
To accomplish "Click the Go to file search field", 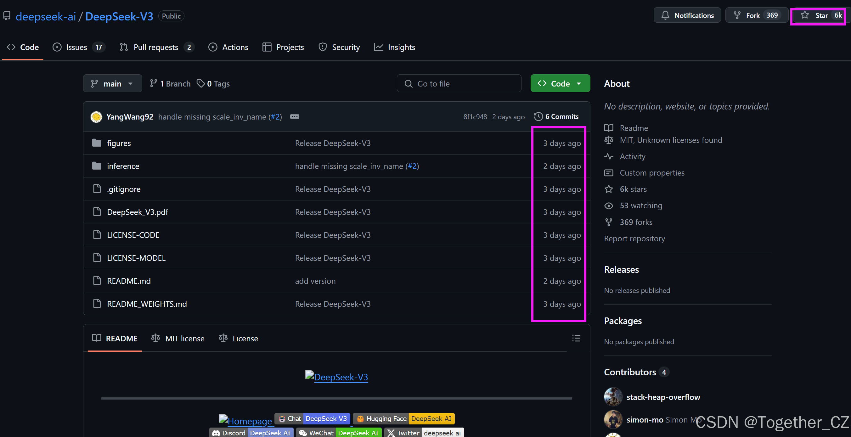I will click(x=459, y=84).
